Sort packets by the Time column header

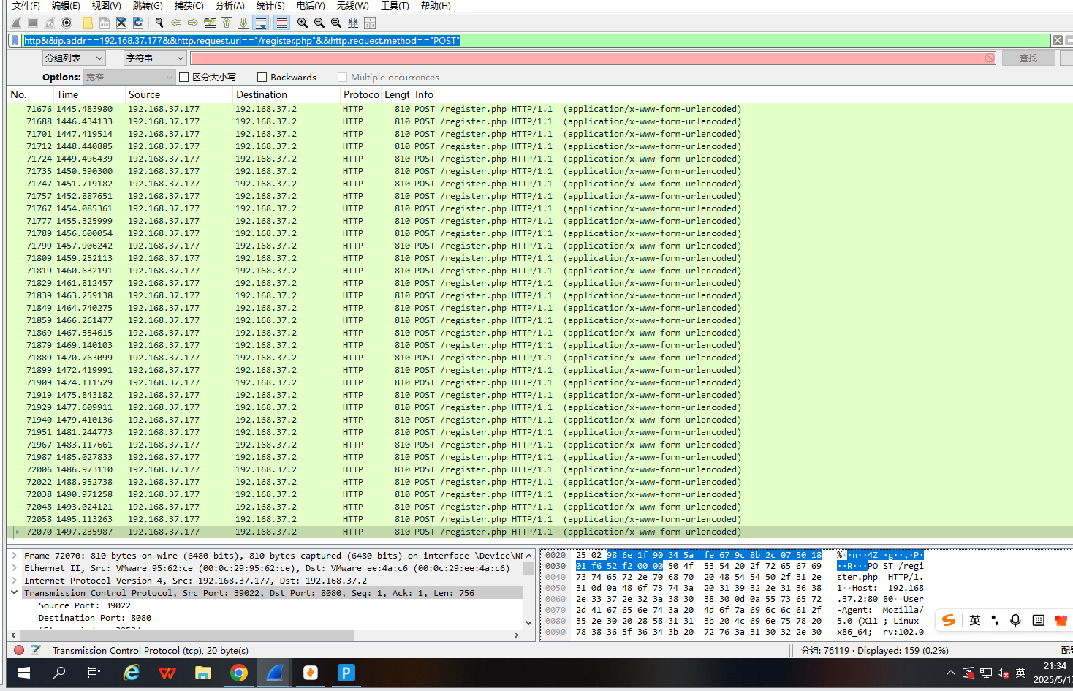[x=90, y=94]
